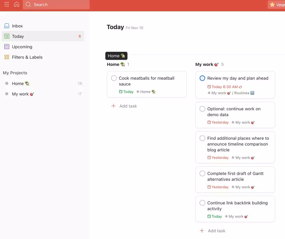Image resolution: width=285 pixels, height=239 pixels.
Task: Open the Upcoming view
Action: click(43, 47)
